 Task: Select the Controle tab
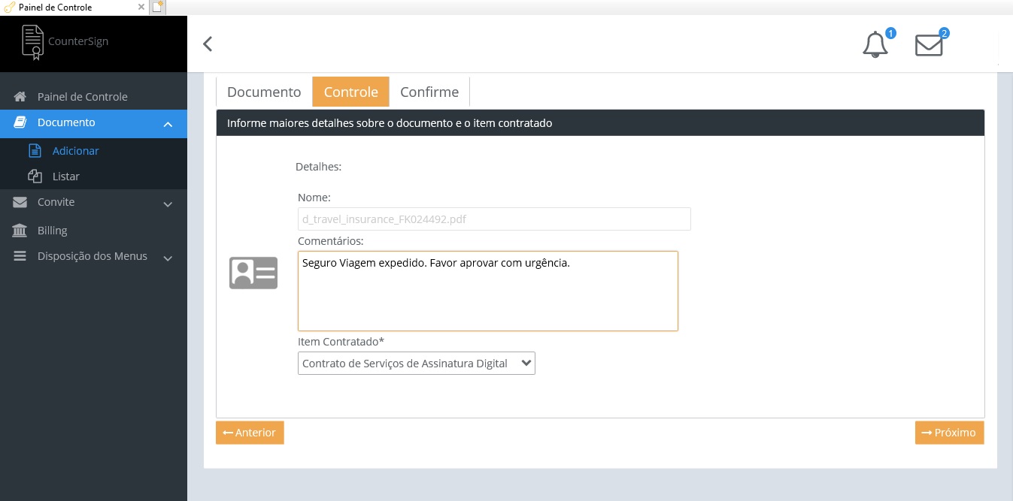point(350,92)
